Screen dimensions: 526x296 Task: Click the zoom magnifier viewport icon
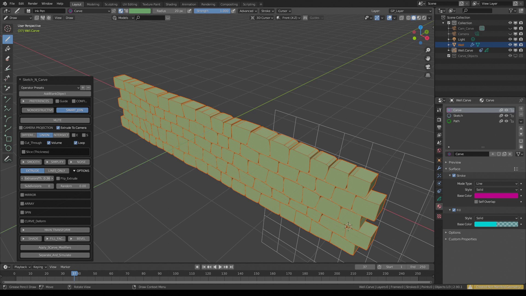pyautogui.click(x=428, y=50)
